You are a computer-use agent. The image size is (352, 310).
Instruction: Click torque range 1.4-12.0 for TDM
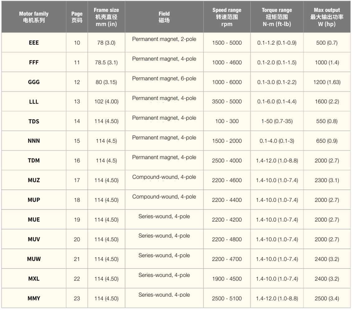tap(277, 160)
